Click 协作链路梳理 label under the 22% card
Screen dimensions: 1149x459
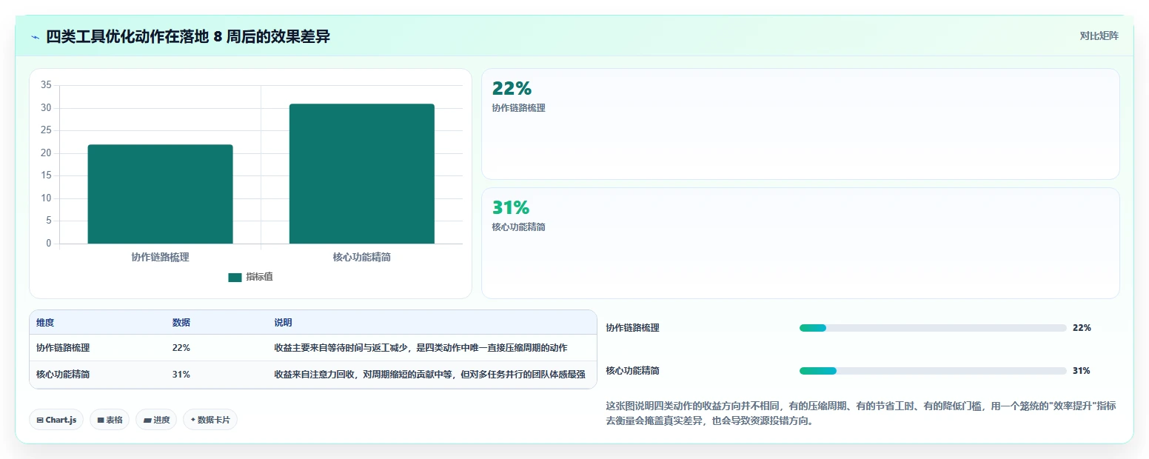tap(518, 108)
